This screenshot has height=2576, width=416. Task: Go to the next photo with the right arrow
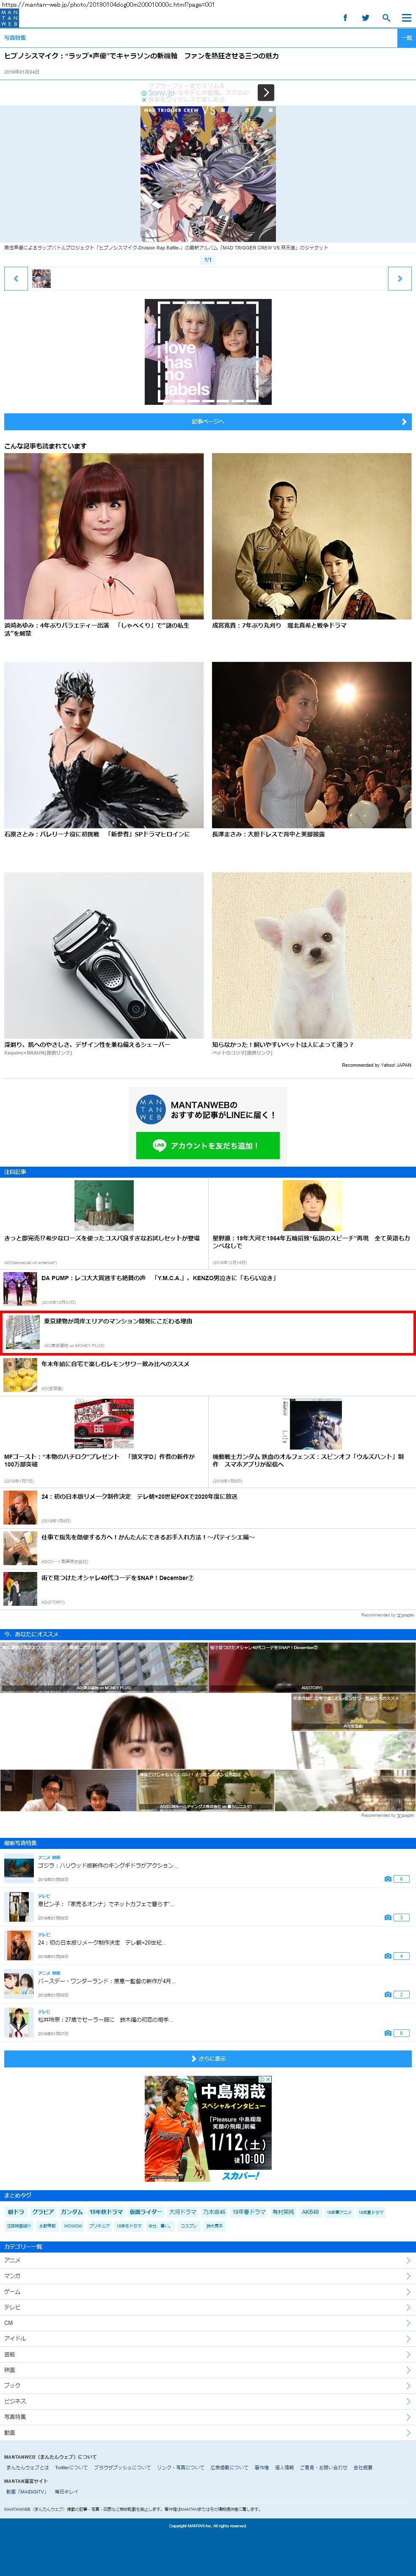(x=400, y=279)
